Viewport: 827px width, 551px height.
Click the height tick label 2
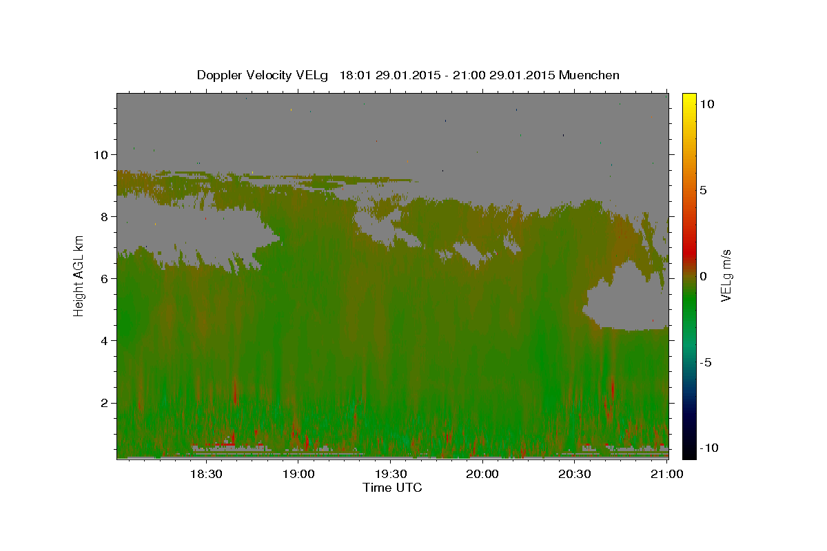105,403
